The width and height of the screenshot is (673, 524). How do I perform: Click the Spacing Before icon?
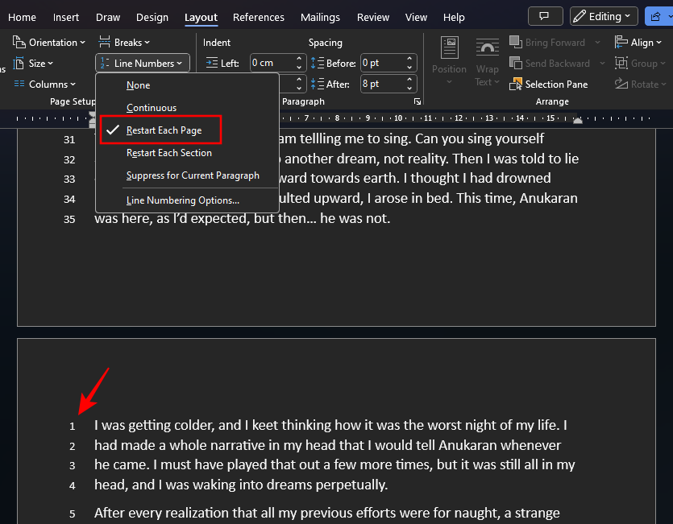click(x=318, y=63)
